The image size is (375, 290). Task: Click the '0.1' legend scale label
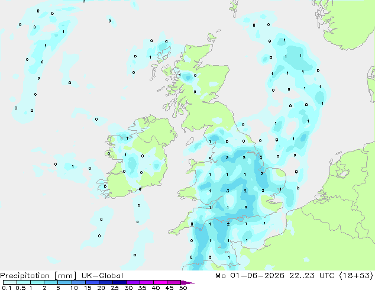(7, 288)
